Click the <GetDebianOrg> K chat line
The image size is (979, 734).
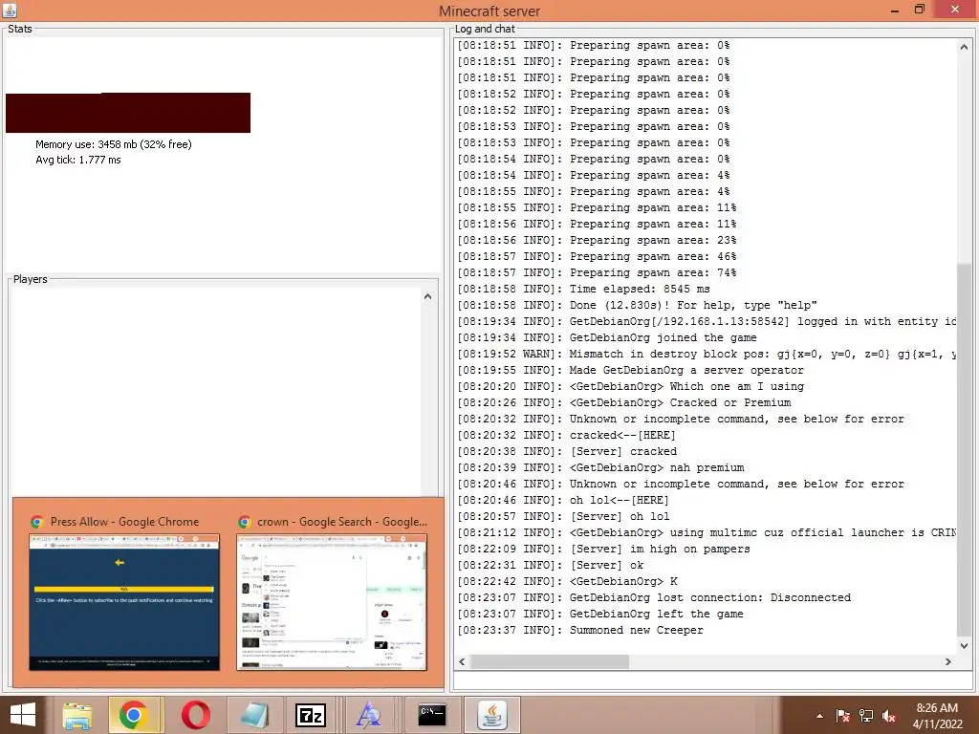[x=567, y=582]
